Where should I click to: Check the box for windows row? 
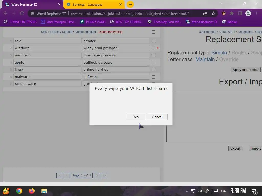click(154, 48)
